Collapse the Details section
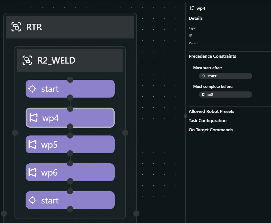The height and width of the screenshot is (223, 271). click(x=196, y=18)
